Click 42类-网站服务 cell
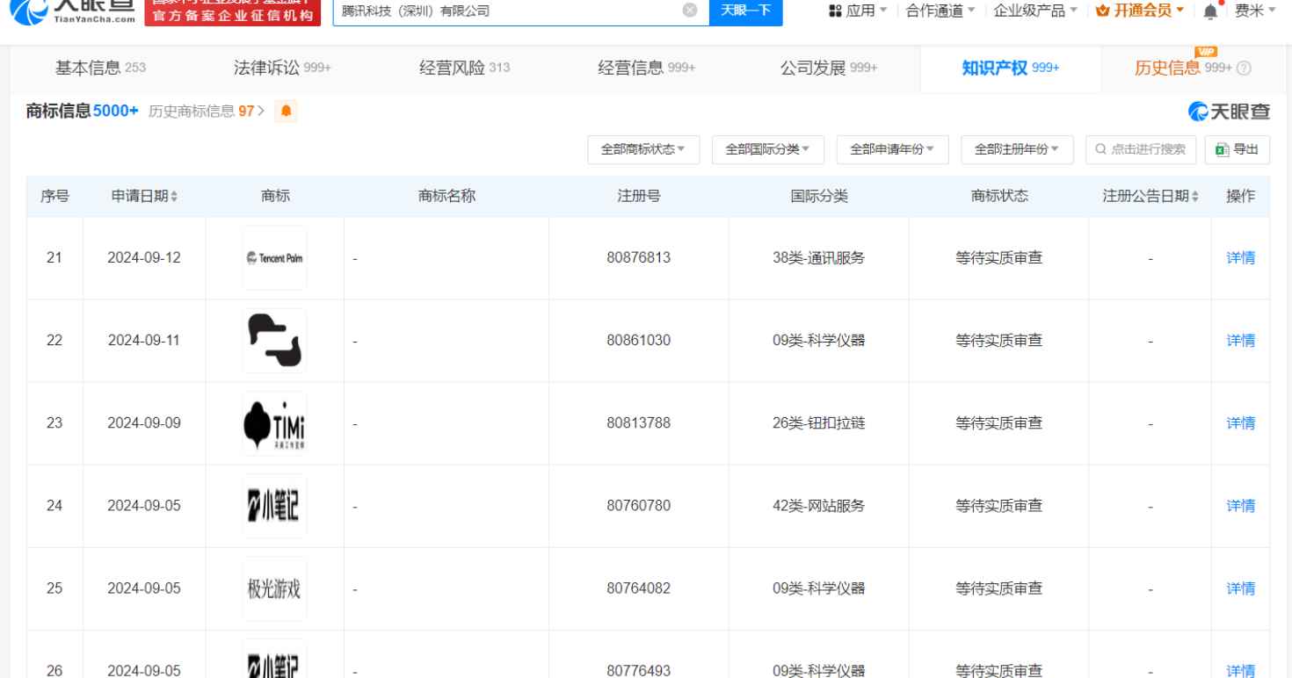This screenshot has height=678, width=1292. coord(818,506)
